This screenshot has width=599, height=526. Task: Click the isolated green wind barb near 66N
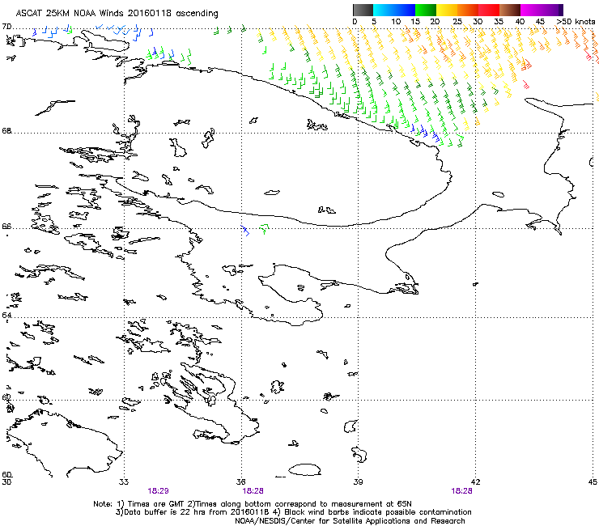[264, 228]
